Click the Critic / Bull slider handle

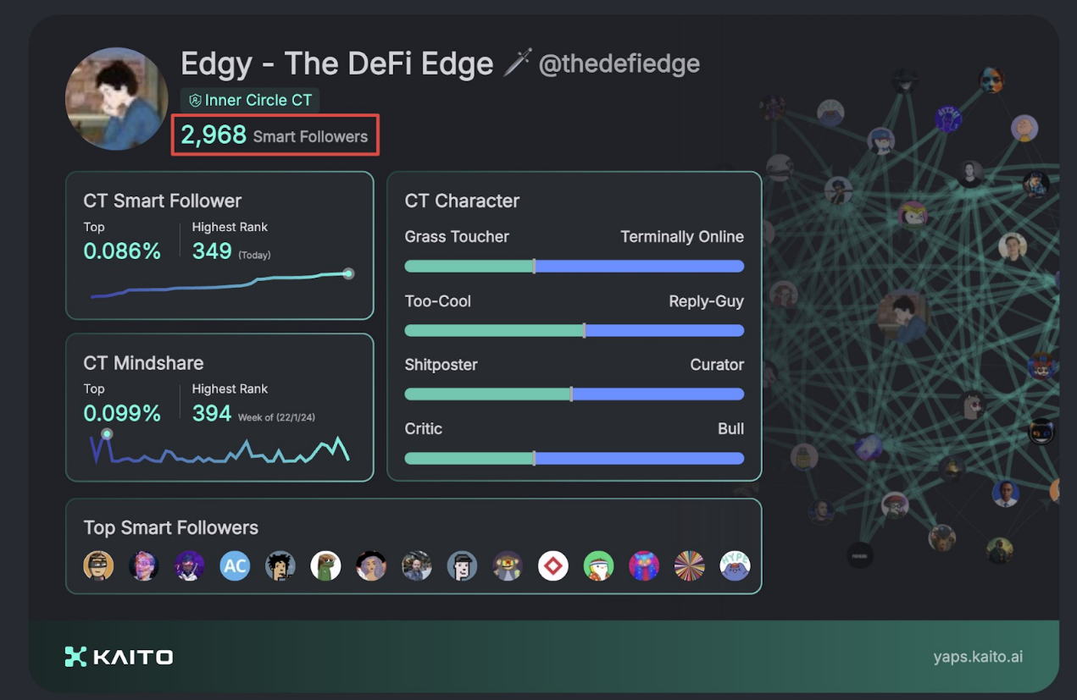point(534,459)
